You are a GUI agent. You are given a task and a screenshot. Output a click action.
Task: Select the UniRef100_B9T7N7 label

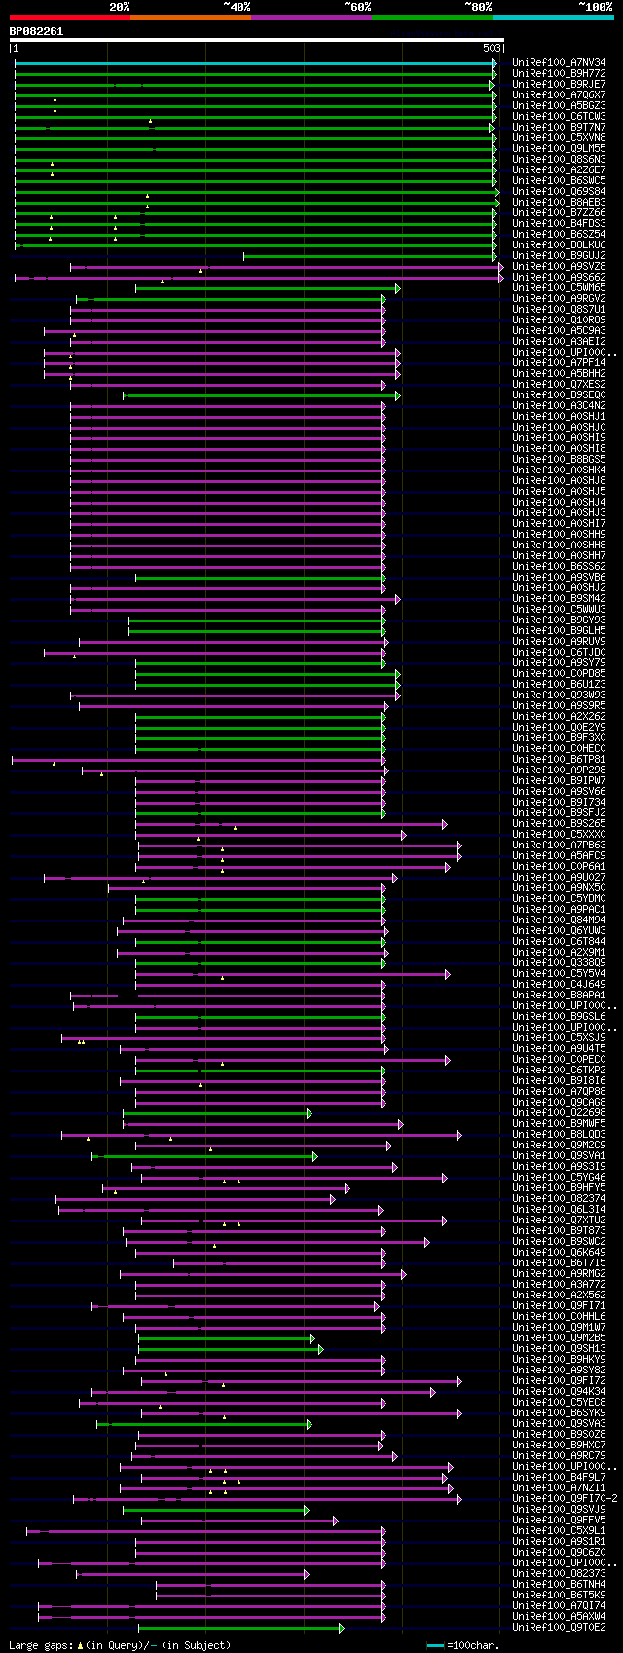click(559, 128)
